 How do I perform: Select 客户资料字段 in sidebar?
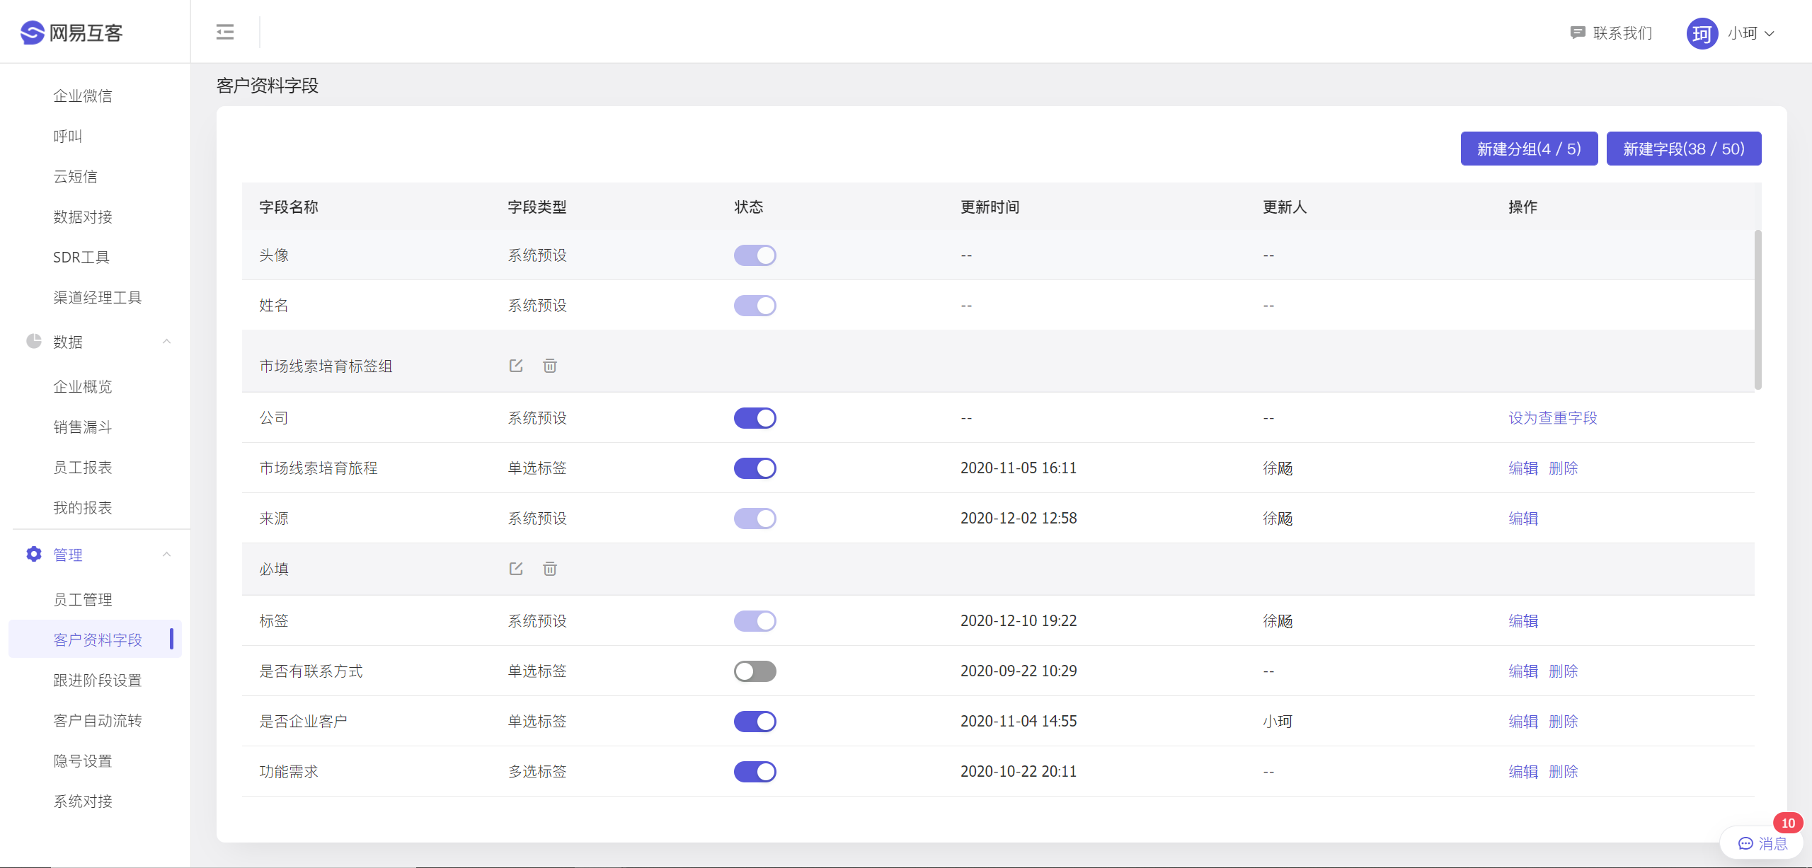pos(95,640)
